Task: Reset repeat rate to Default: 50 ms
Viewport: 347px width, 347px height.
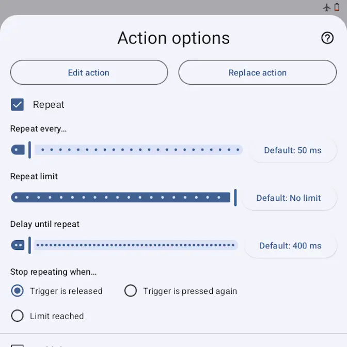Action: click(292, 150)
